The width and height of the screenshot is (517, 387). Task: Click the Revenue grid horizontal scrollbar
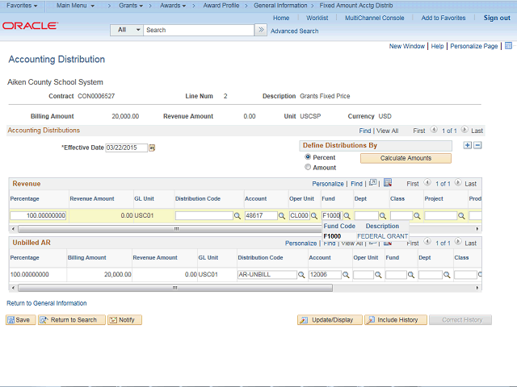(176, 229)
